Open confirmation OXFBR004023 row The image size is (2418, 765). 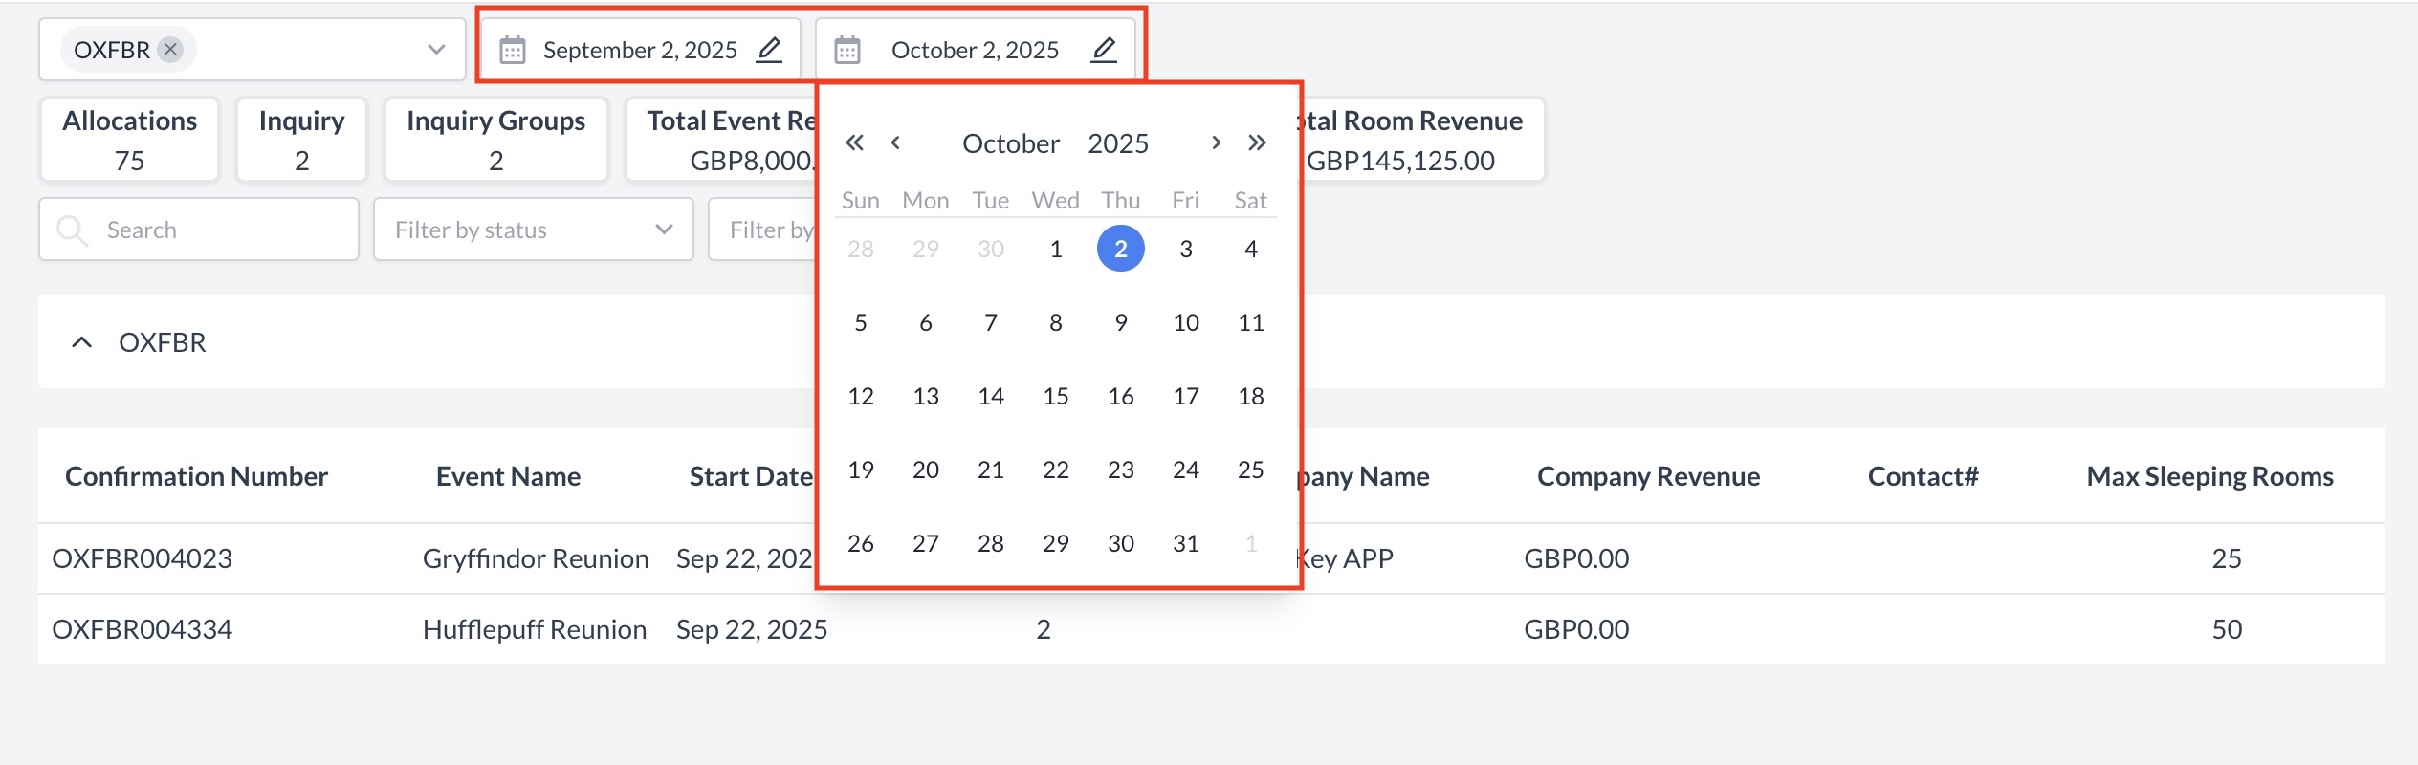point(142,558)
